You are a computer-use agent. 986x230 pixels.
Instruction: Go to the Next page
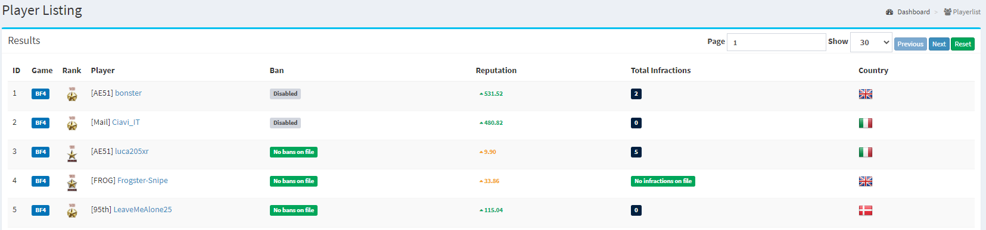tap(939, 44)
